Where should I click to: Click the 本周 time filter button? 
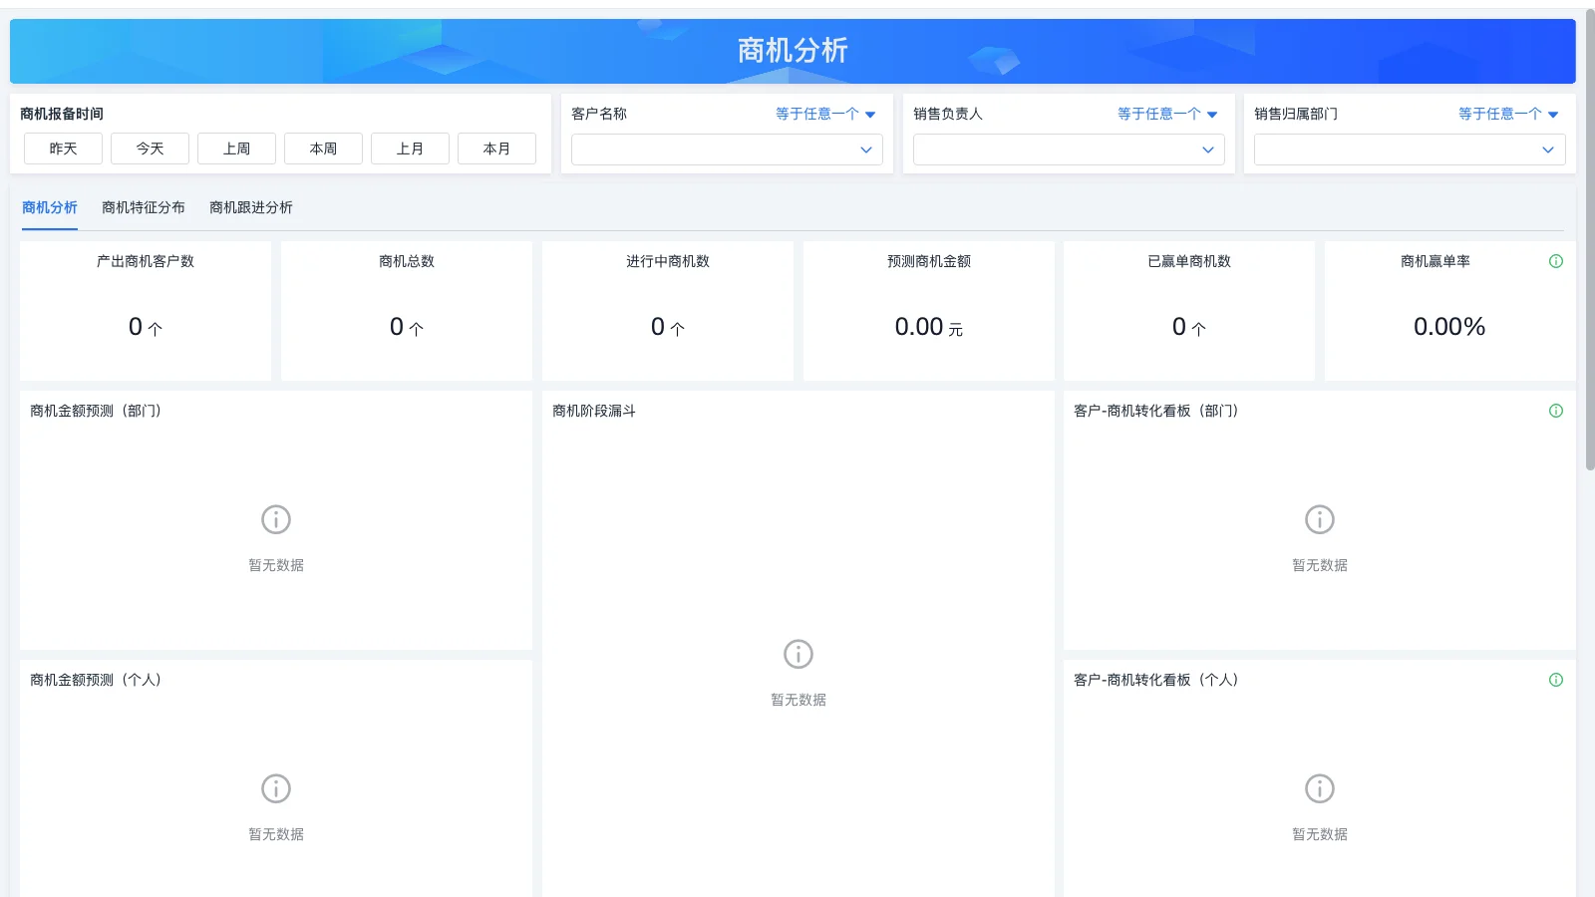point(323,148)
